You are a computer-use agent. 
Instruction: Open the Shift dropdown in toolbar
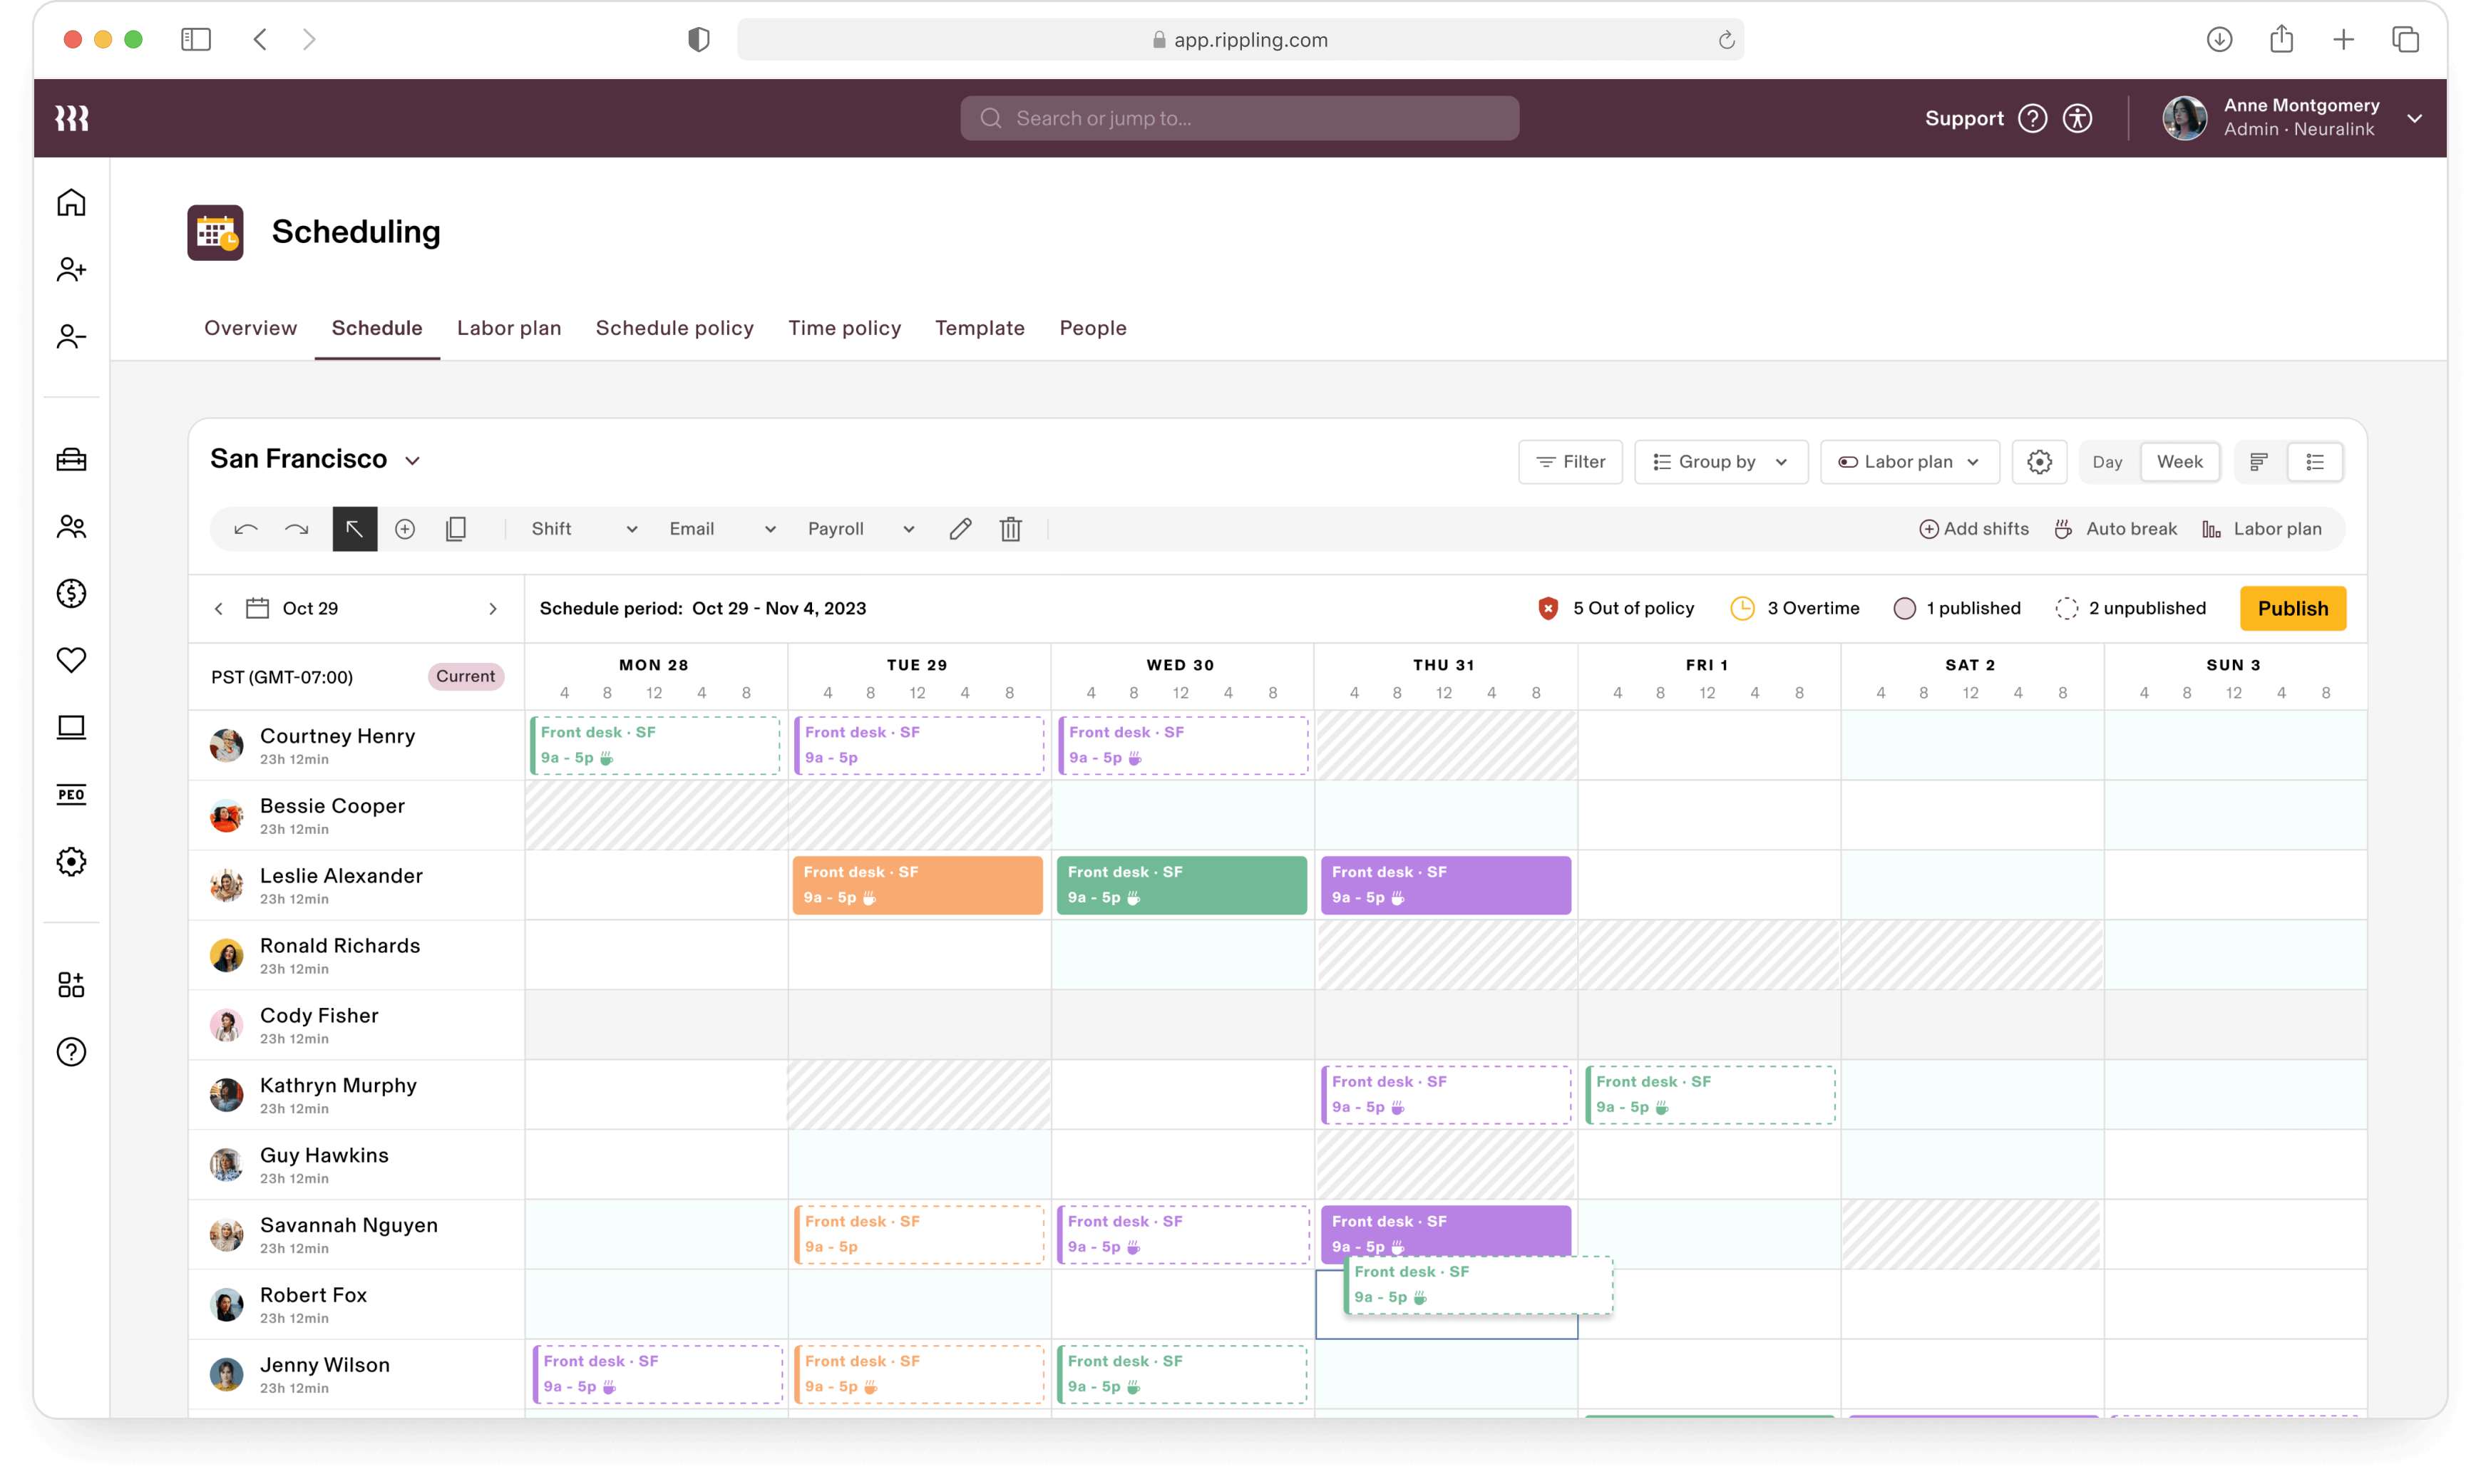click(583, 529)
